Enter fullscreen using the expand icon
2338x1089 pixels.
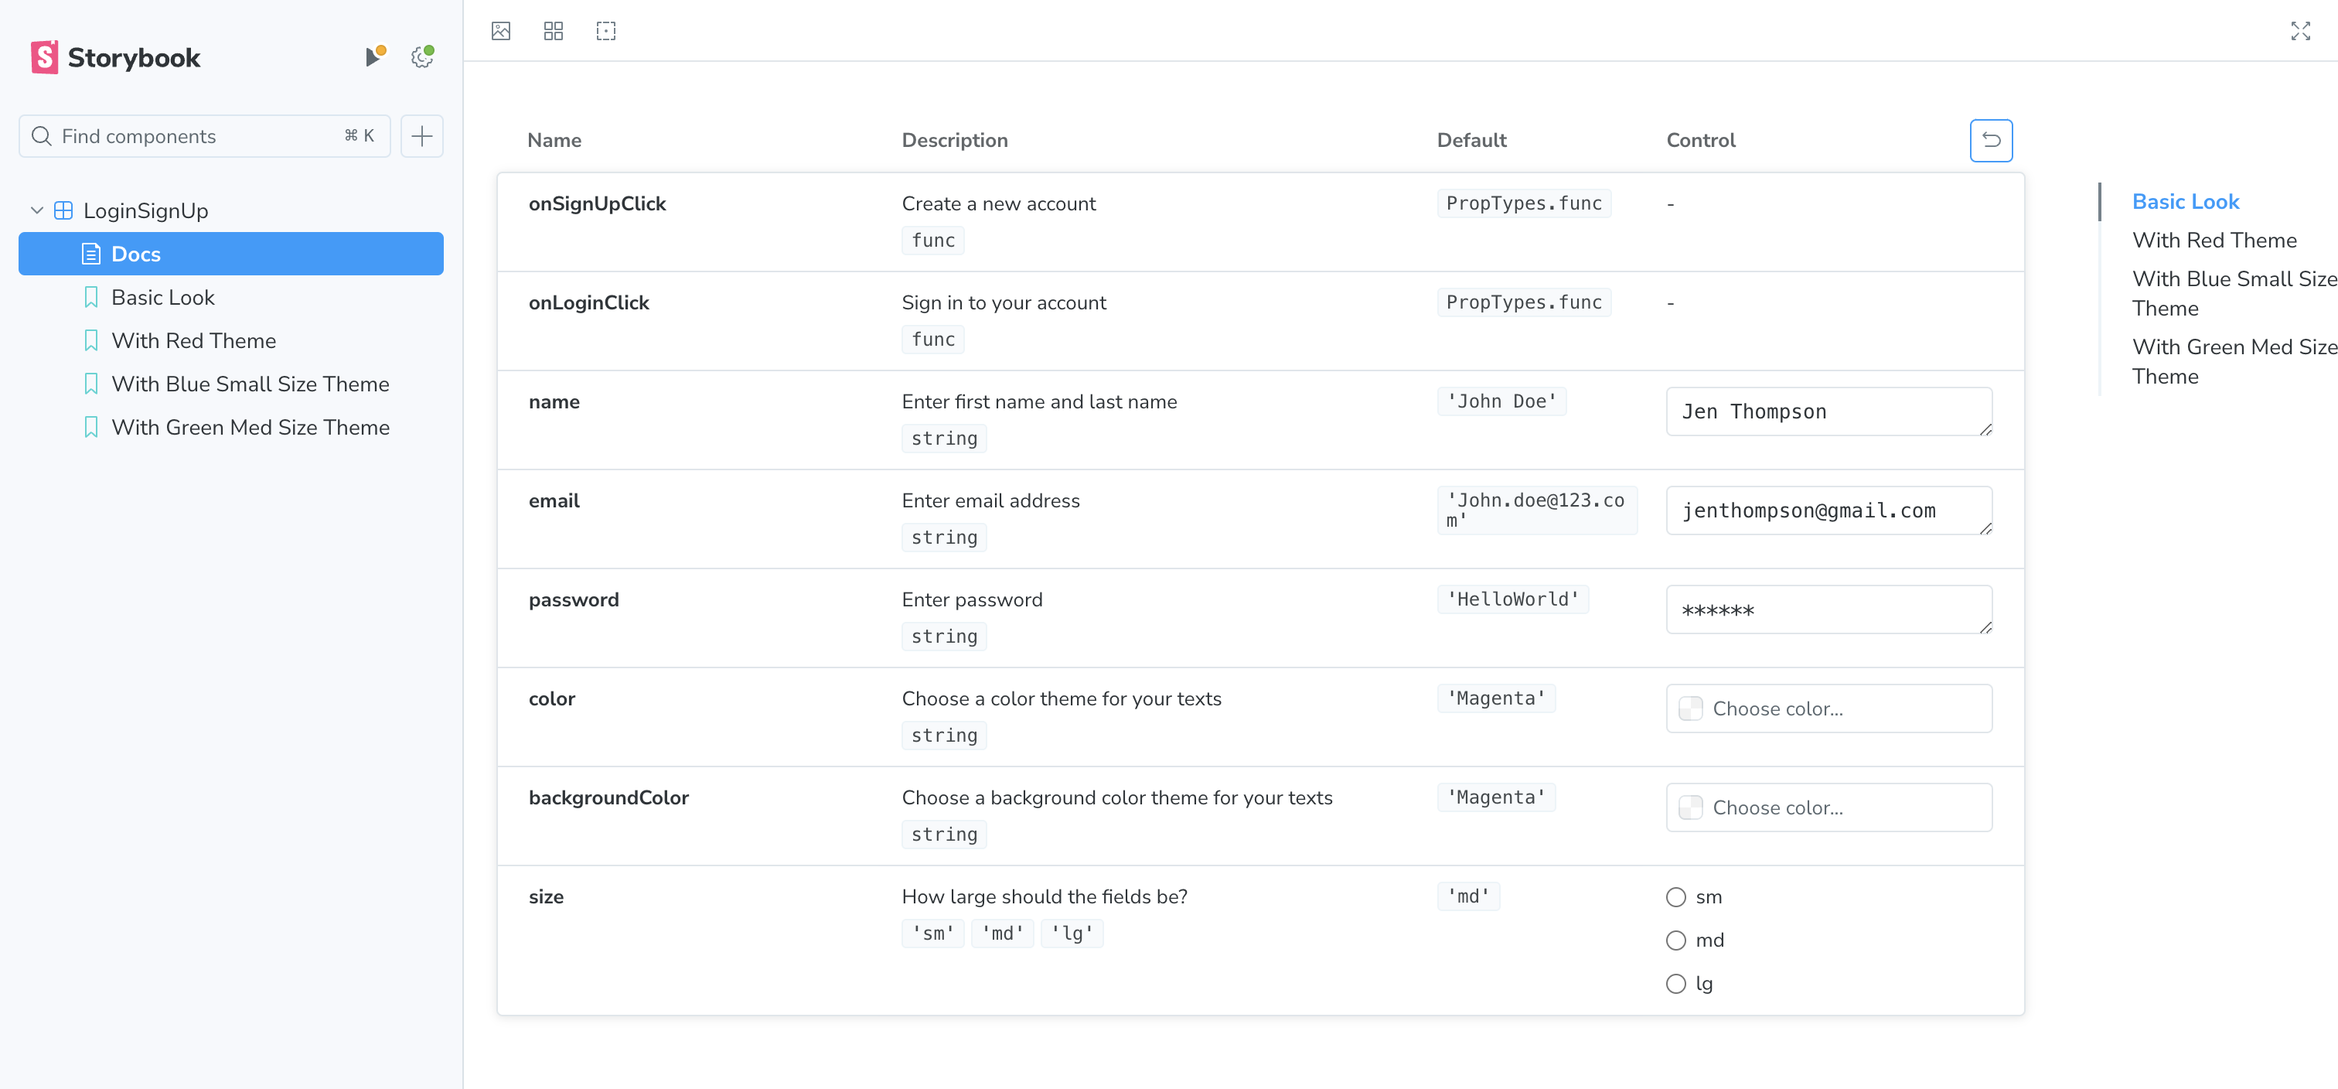[x=2301, y=30]
